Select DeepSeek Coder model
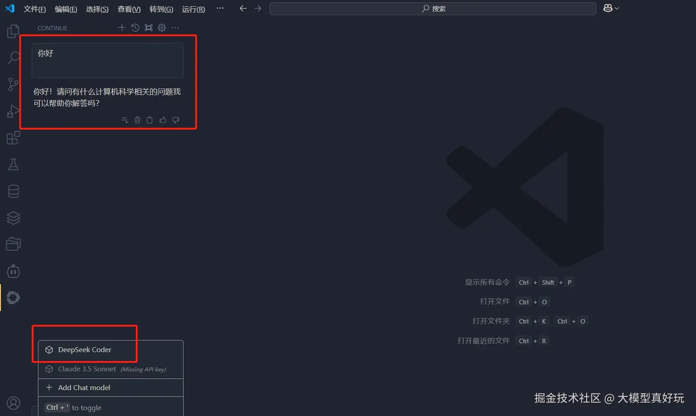696x416 pixels. tap(111, 350)
